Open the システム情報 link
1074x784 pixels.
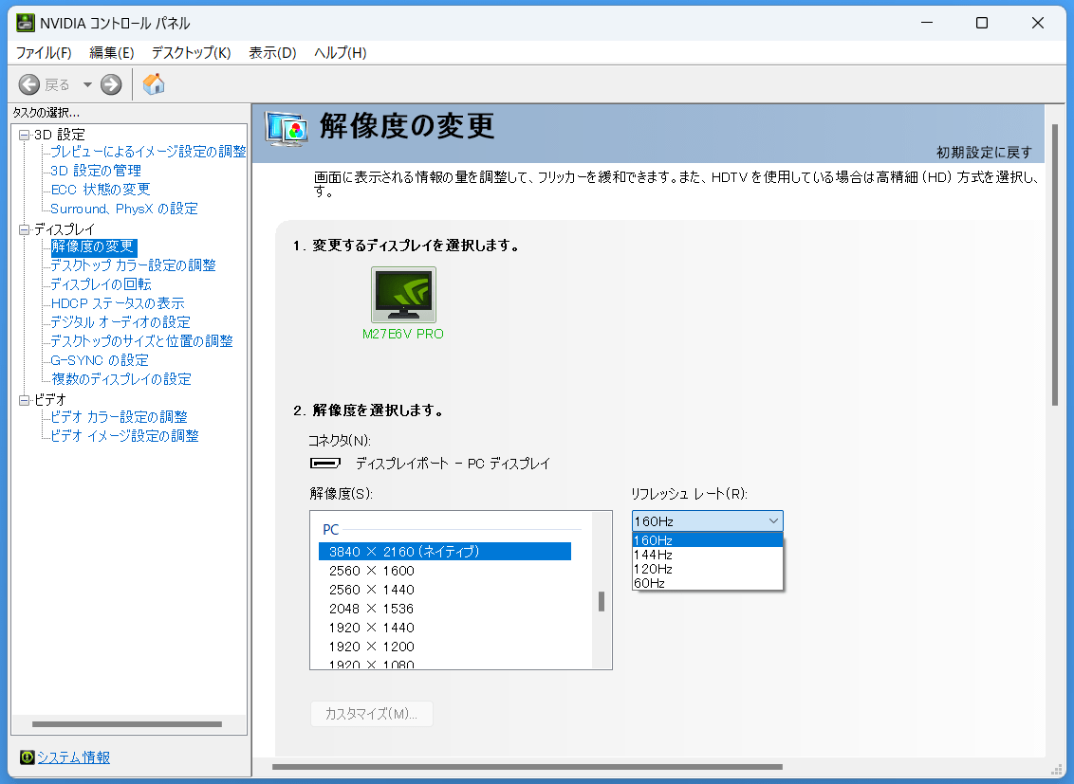[x=73, y=757]
